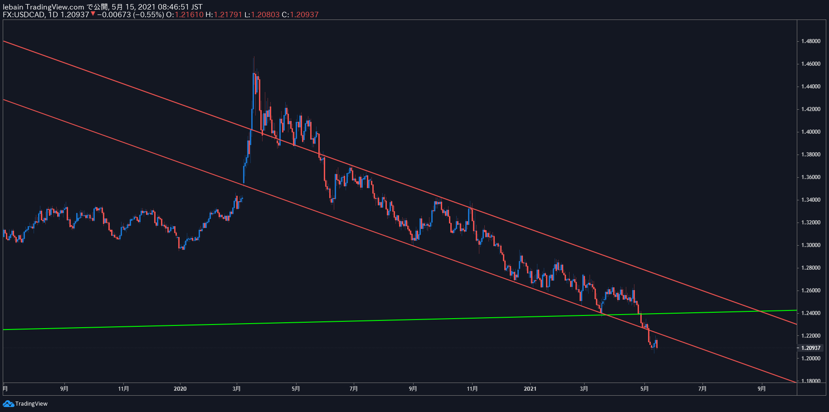829x412 pixels.
Task: Click the 1.32000 price axis label
Action: pyautogui.click(x=810, y=223)
